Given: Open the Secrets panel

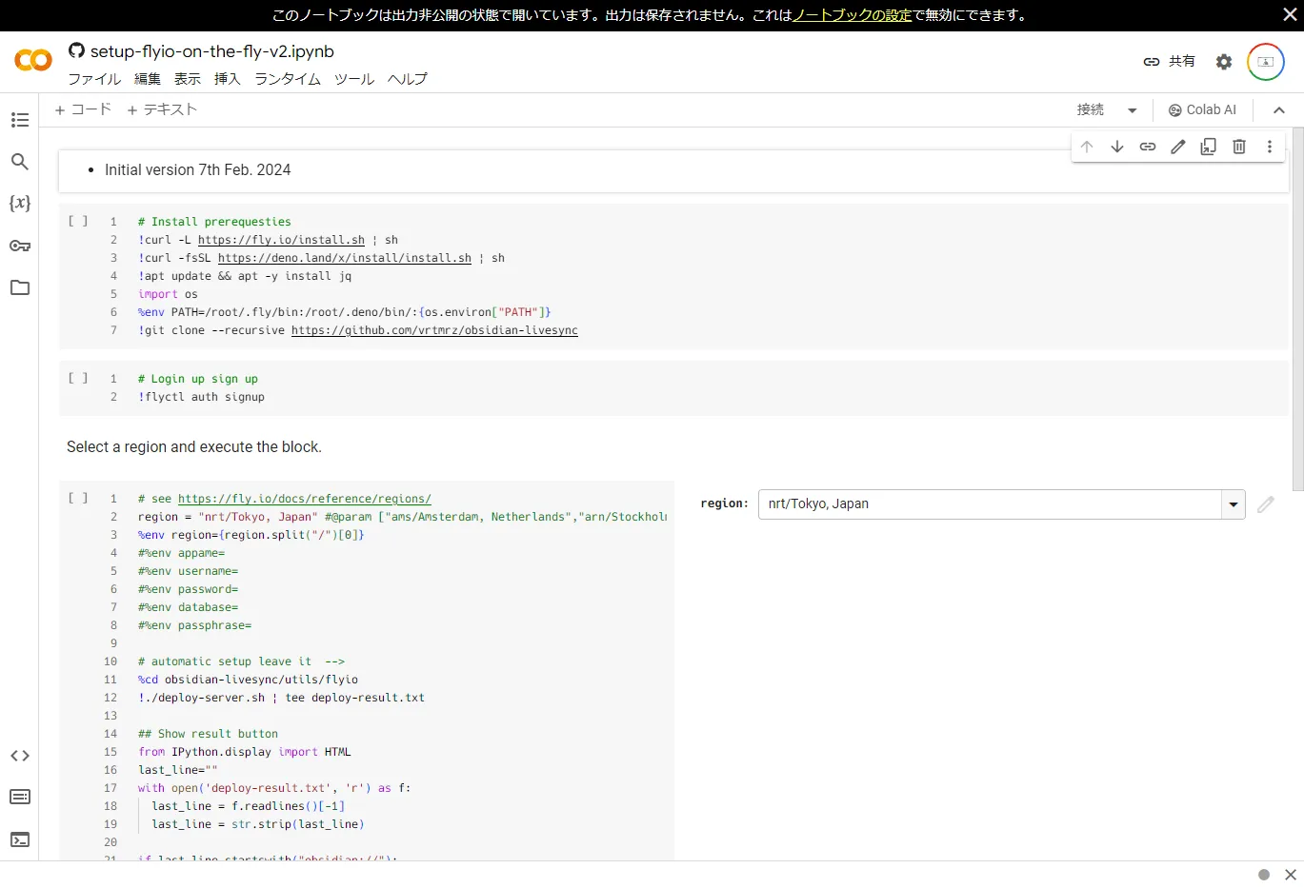Looking at the screenshot, I should click(x=20, y=246).
